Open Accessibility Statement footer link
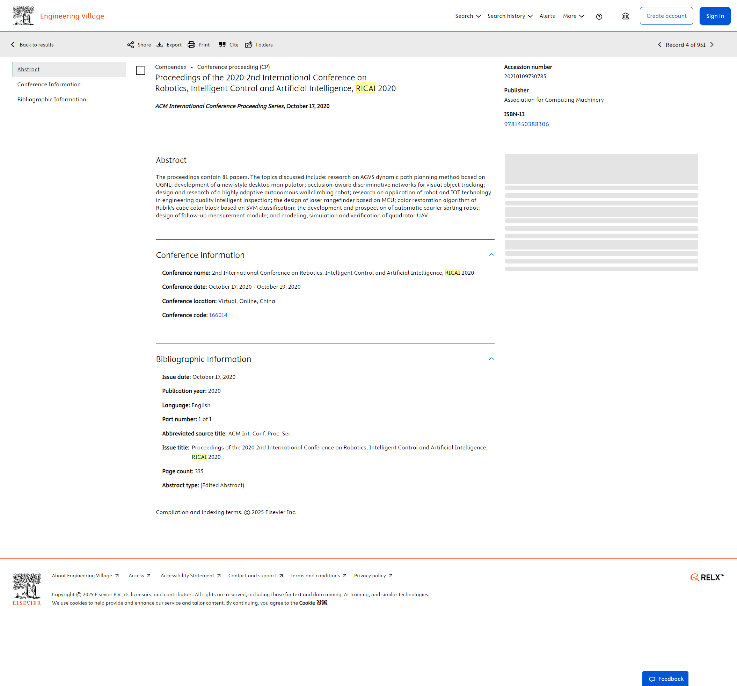This screenshot has height=686, width=737. (x=191, y=576)
